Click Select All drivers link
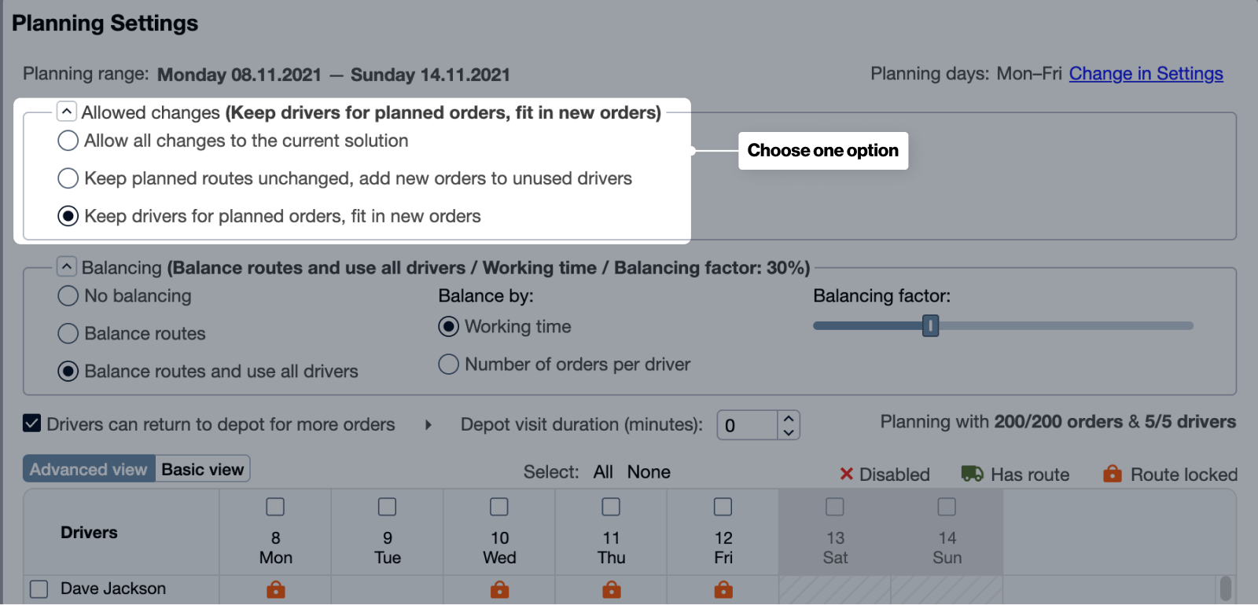The image size is (1258, 605). point(603,472)
